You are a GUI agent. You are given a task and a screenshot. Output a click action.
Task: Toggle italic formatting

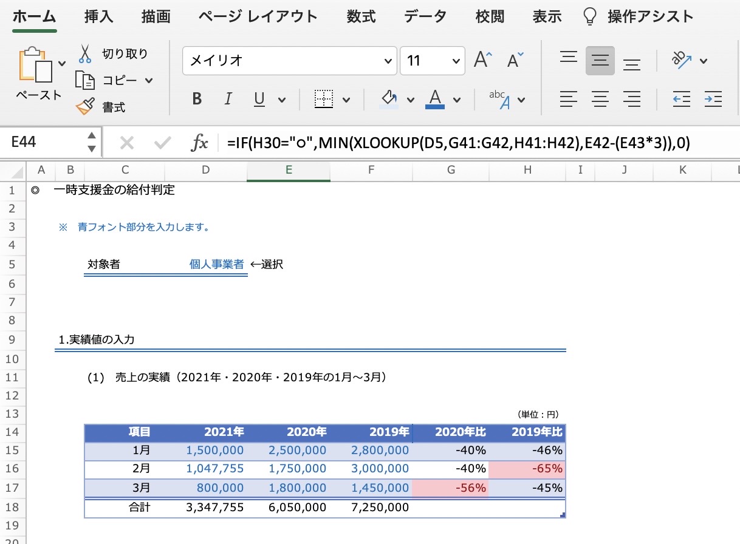[228, 98]
